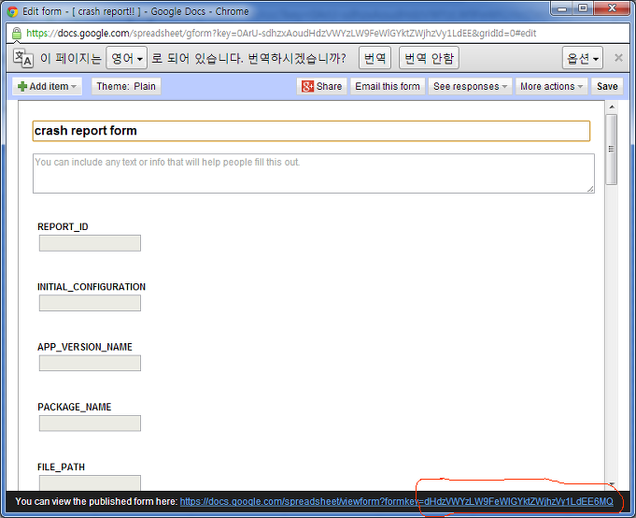Image resolution: width=636 pixels, height=518 pixels.
Task: Click the PACKAGE_NAME question label
Action: (x=74, y=407)
